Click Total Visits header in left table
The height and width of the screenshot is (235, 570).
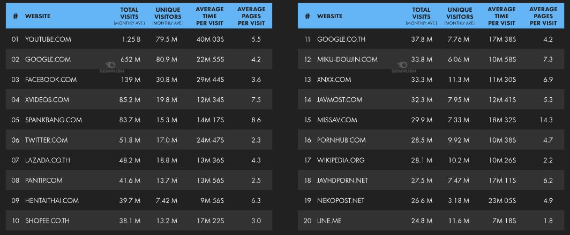pyautogui.click(x=130, y=17)
